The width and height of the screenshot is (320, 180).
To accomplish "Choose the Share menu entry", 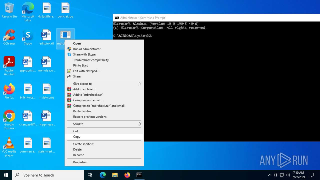I will [104, 76].
